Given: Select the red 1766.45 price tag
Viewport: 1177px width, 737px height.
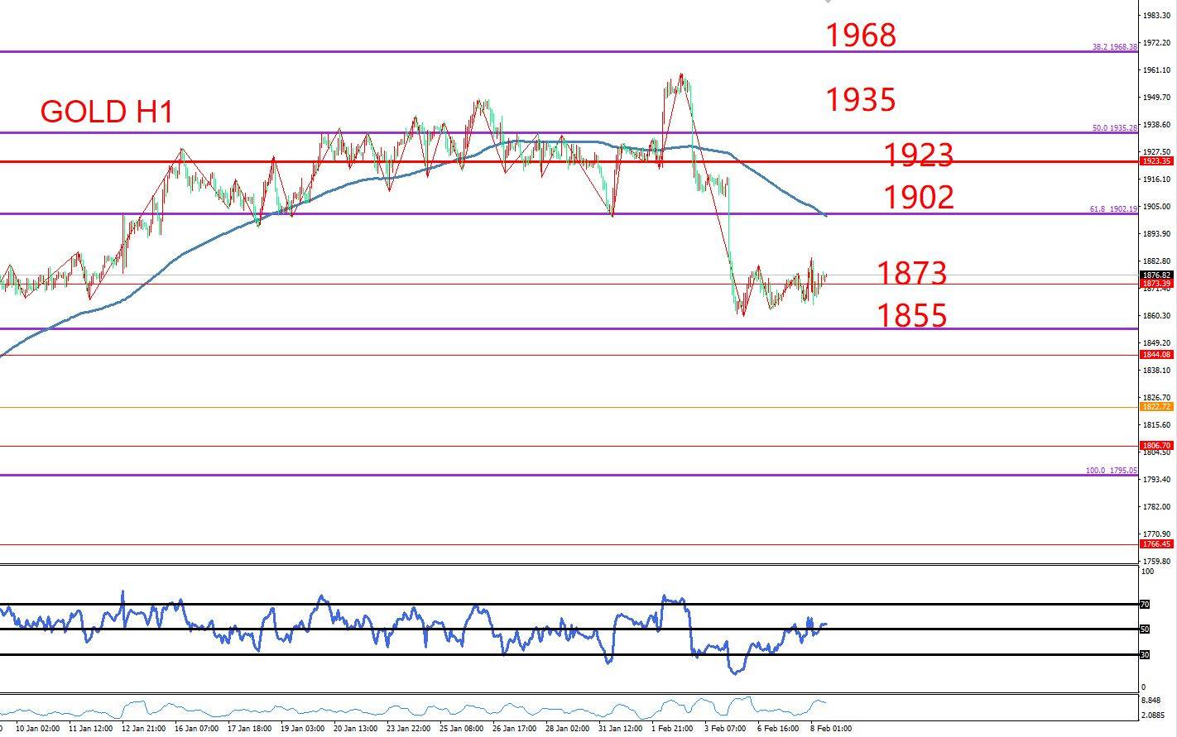Looking at the screenshot, I should coord(1156,544).
